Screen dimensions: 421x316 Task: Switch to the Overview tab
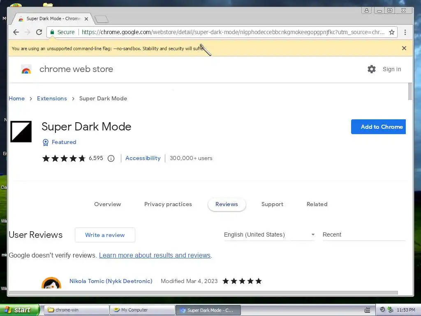click(107, 204)
